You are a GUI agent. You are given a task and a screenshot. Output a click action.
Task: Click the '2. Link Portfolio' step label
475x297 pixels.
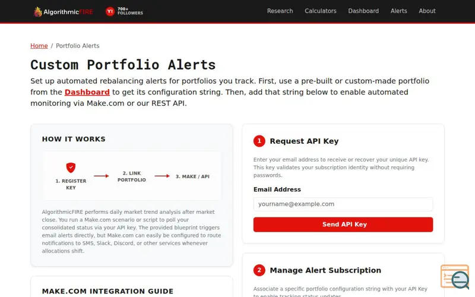point(132,176)
